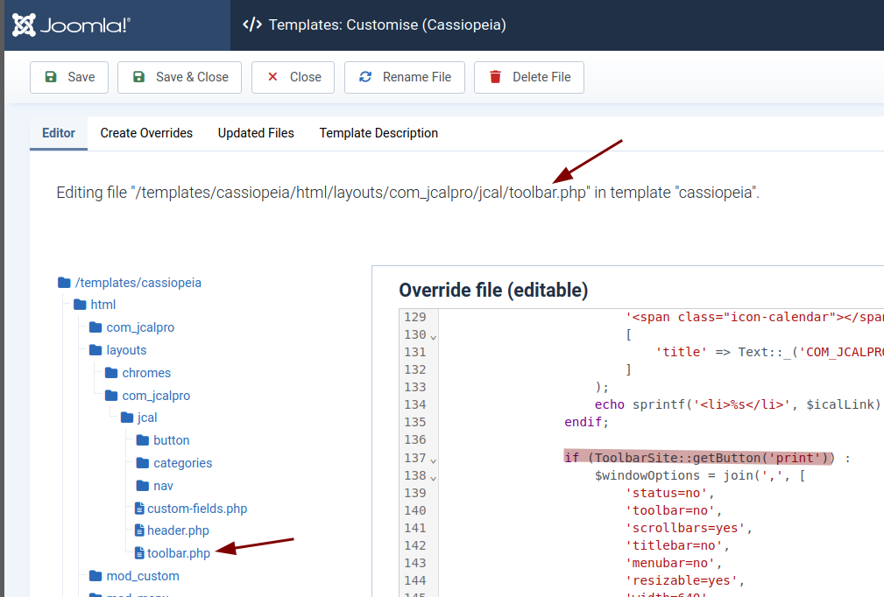The height and width of the screenshot is (597, 884).
Task: Click the Templates: Customise (Cassiopeia) title
Action: click(387, 25)
